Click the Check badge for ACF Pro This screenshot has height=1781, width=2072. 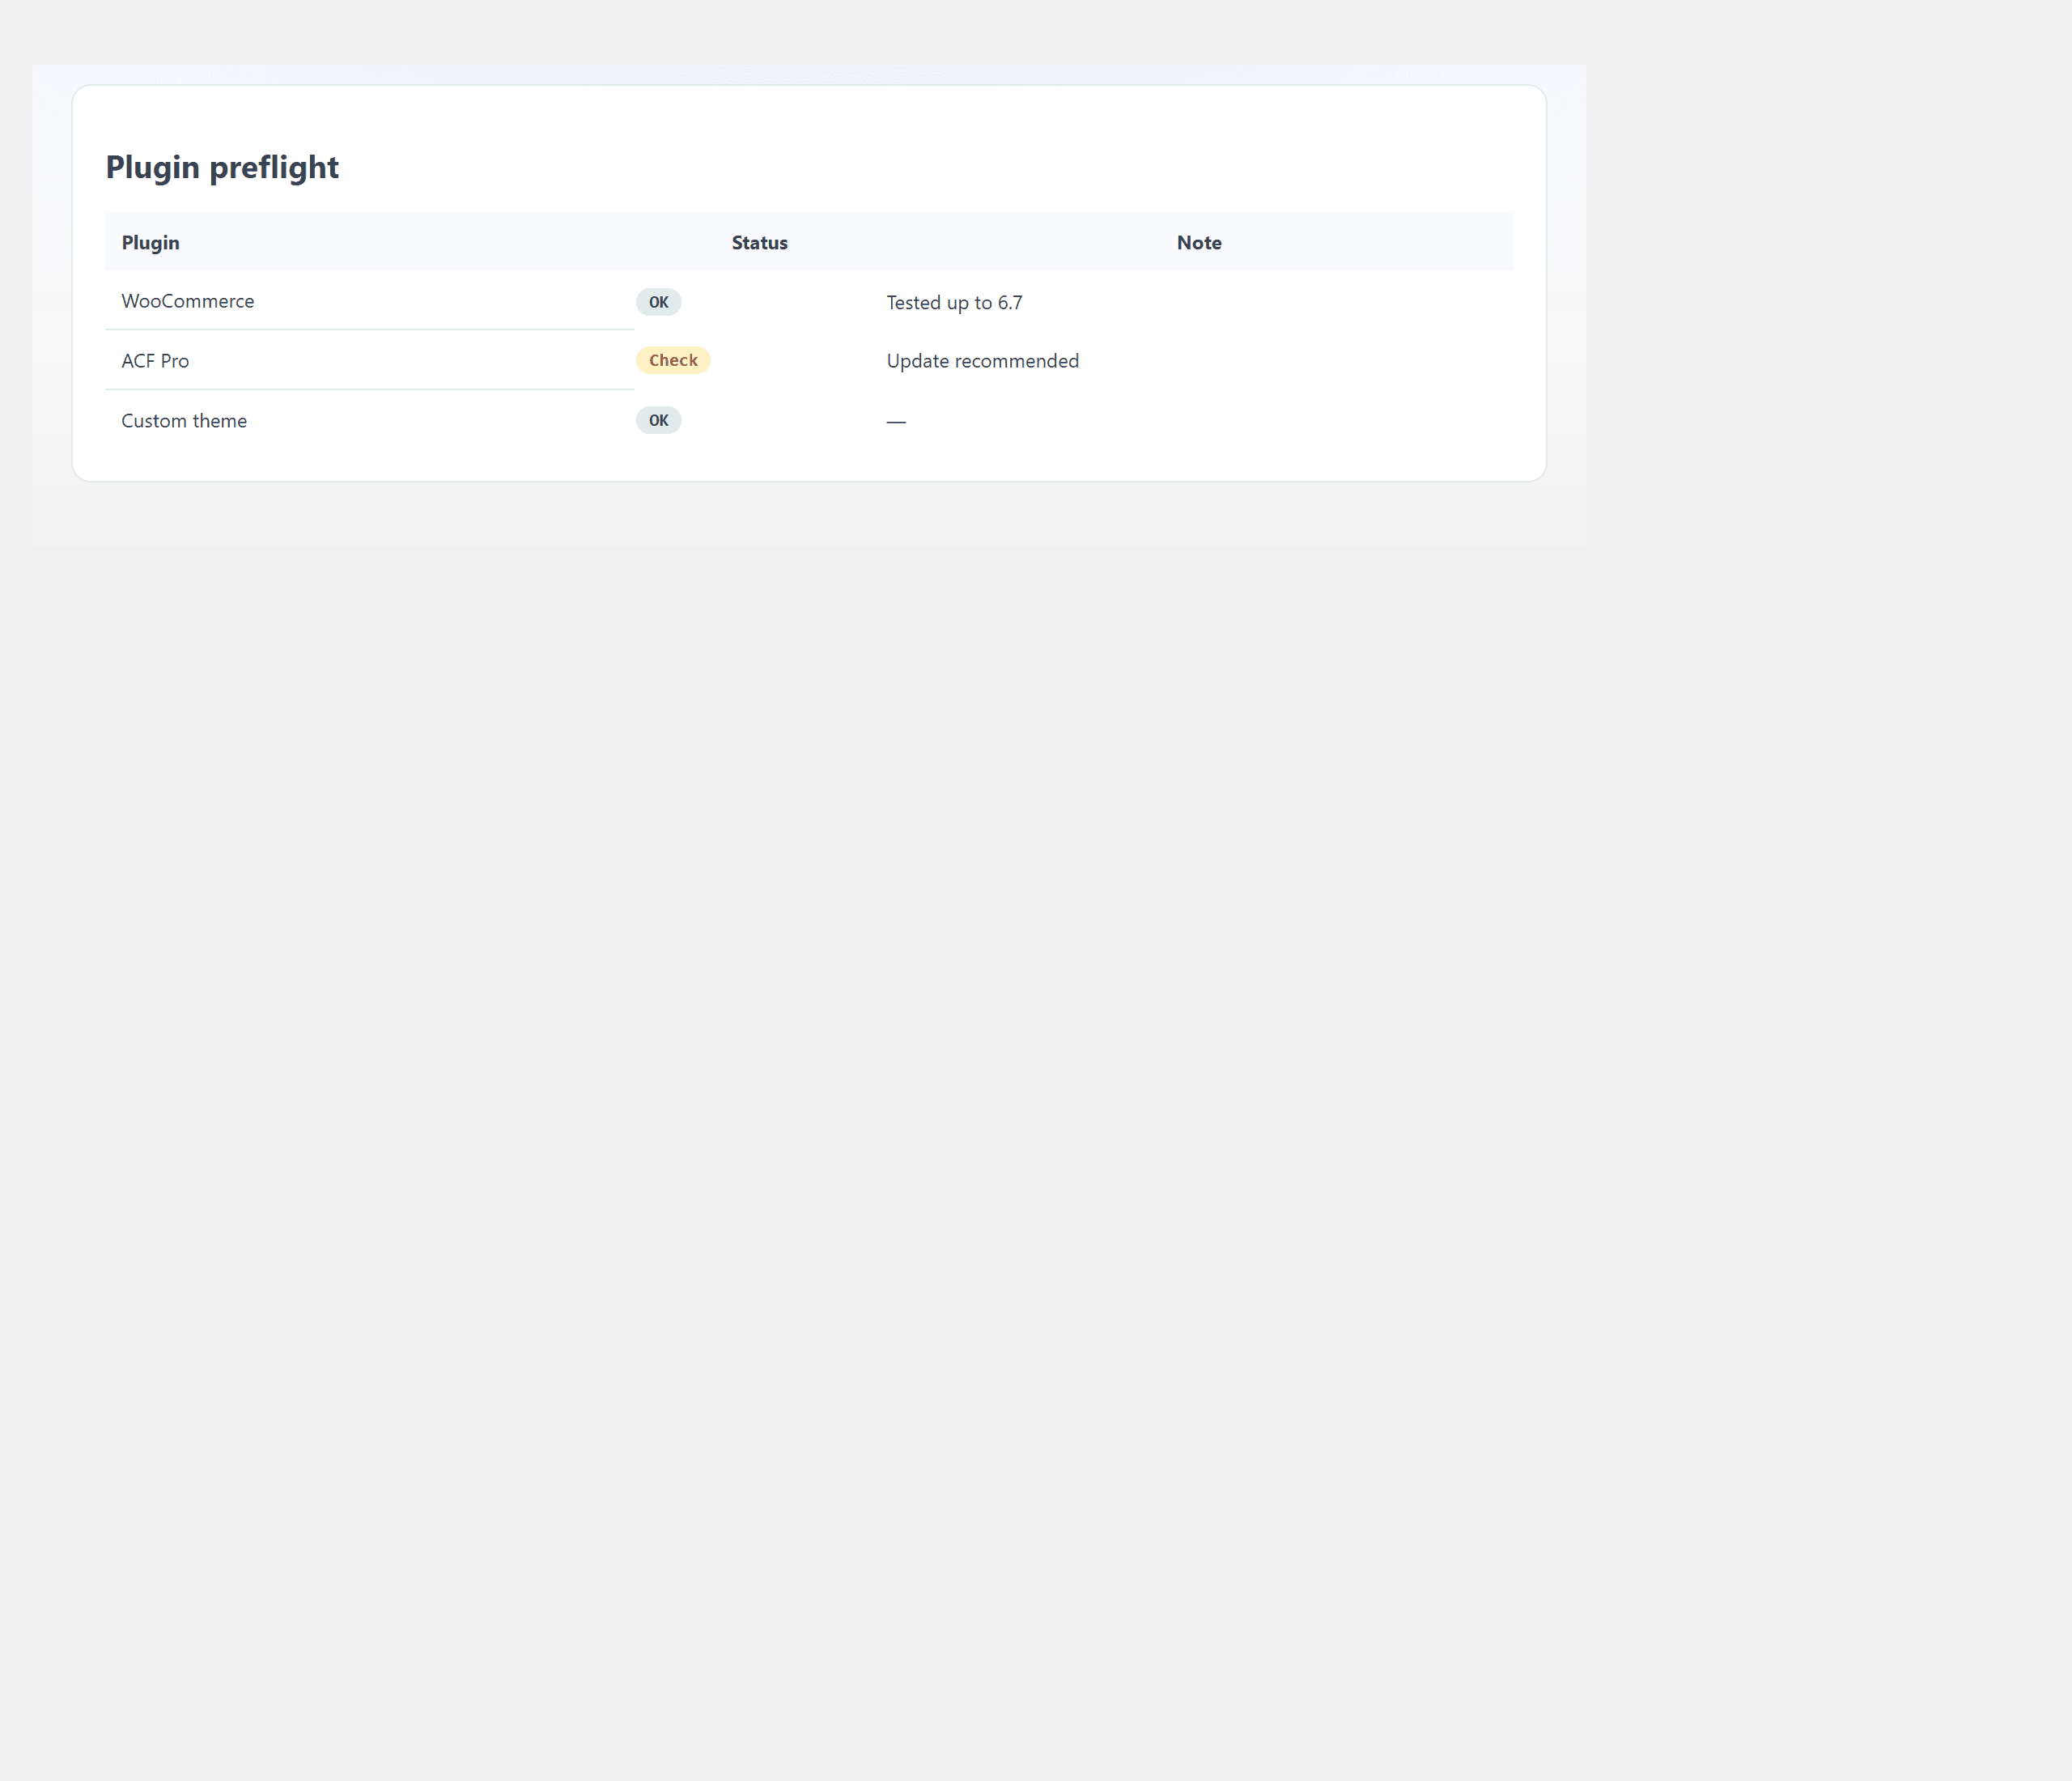pyautogui.click(x=673, y=360)
